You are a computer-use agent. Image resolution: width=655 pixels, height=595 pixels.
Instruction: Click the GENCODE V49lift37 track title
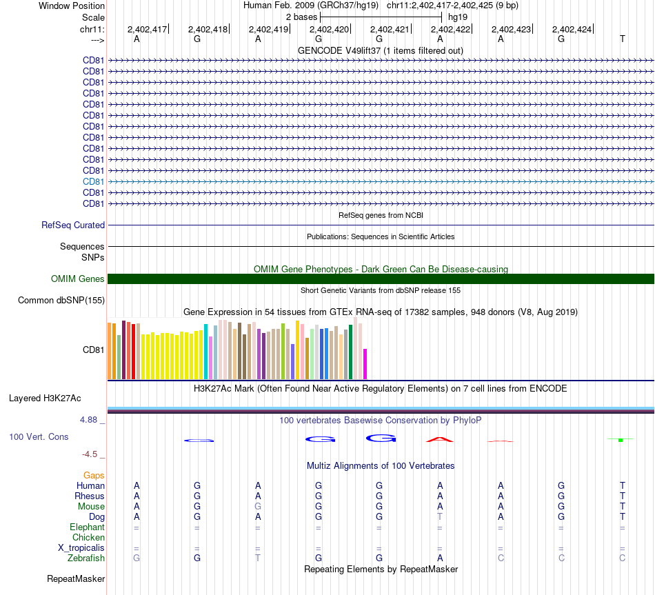[x=381, y=50]
